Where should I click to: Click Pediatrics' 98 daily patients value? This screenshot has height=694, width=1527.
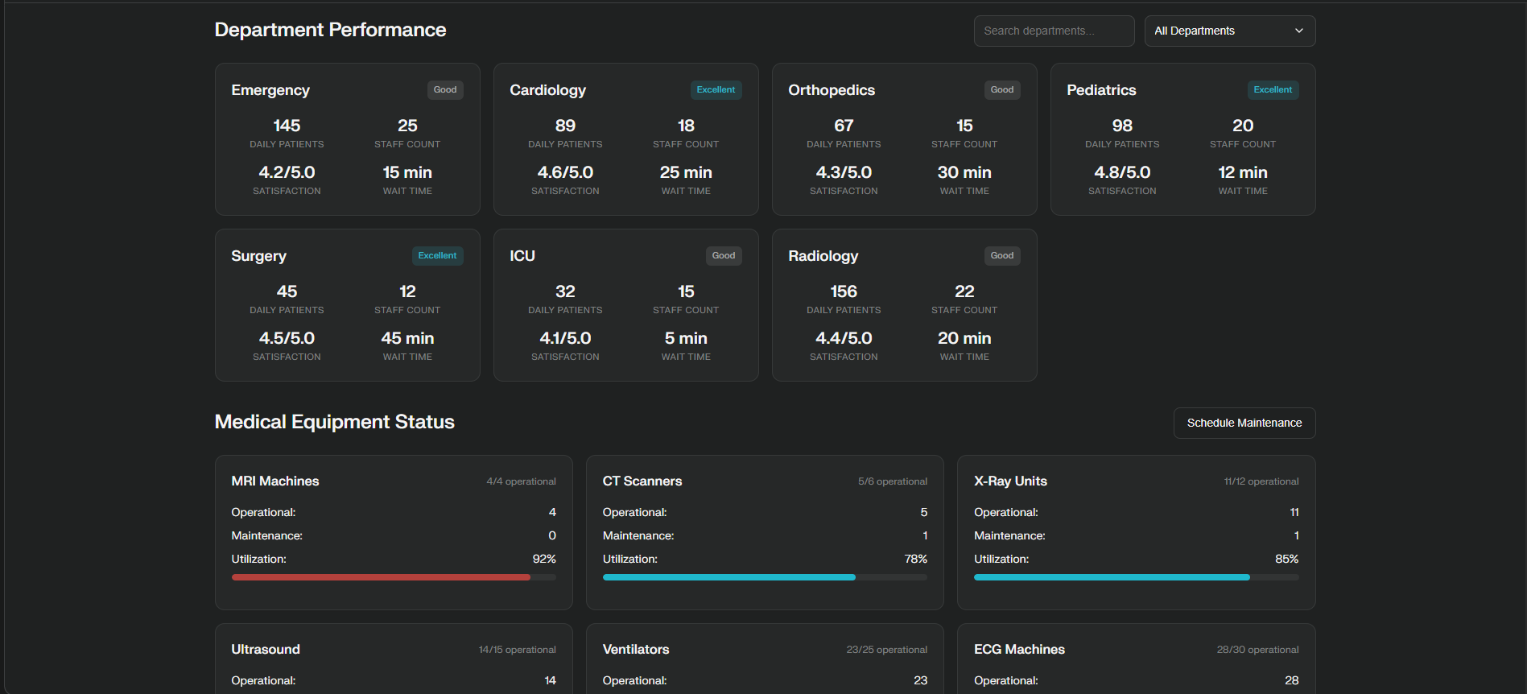tap(1122, 126)
